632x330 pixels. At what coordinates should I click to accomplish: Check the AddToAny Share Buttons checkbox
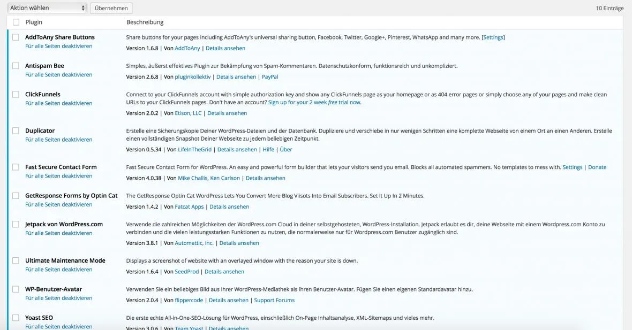click(x=16, y=37)
